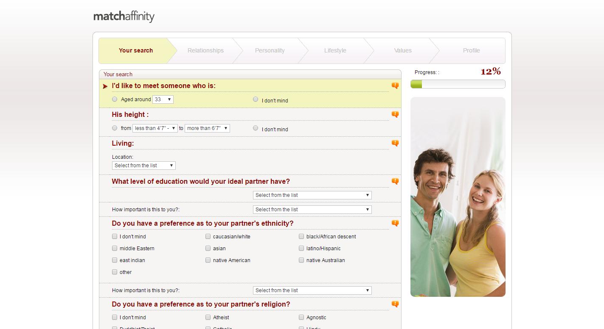The height and width of the screenshot is (329, 604).
Task: Check the latino/Hispanic box
Action: pos(301,248)
